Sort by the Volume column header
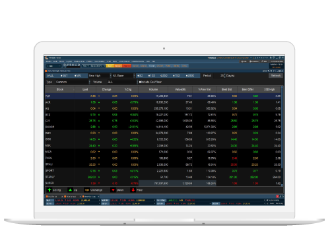Image resolution: width=330 pixels, height=241 pixels. pos(153,89)
